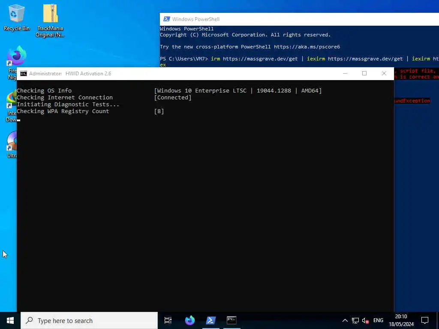
Task: Select the Firefox Nightly desktop shortcut
Action: click(16, 56)
